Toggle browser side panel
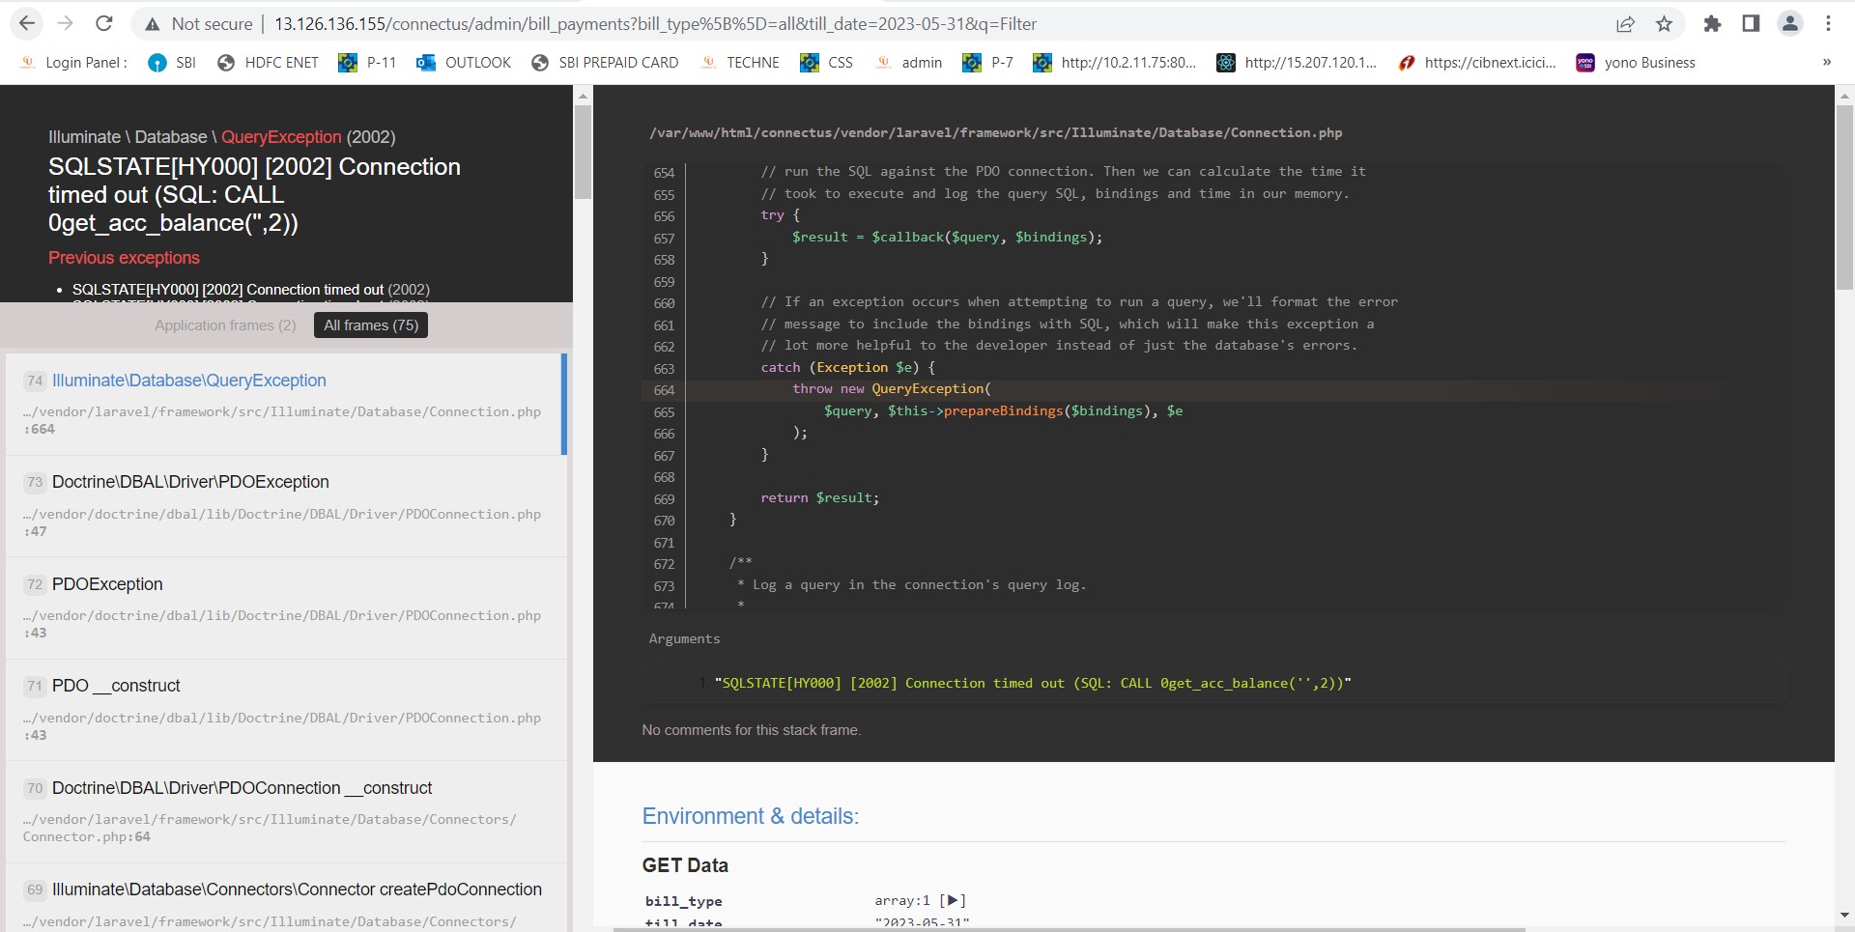1855x932 pixels. click(1751, 24)
